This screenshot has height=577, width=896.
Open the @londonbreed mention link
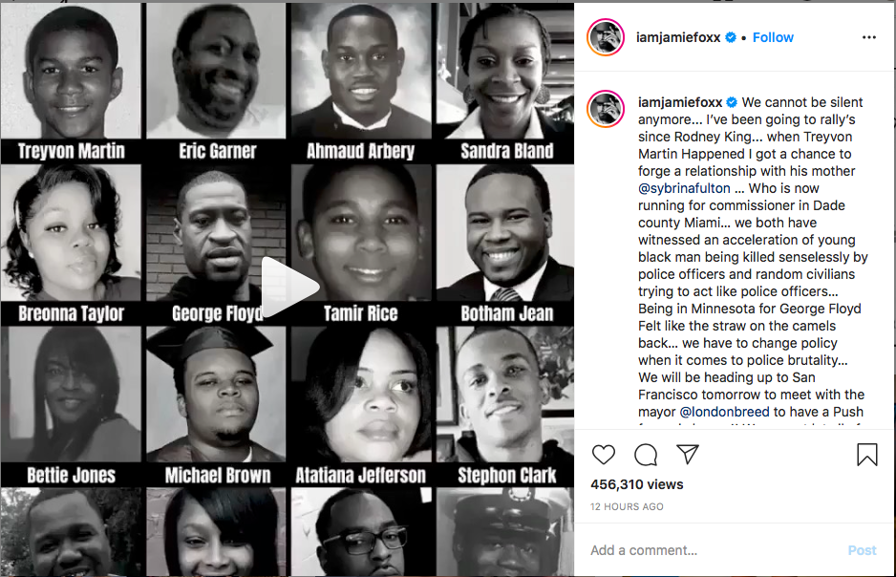pyautogui.click(x=724, y=412)
